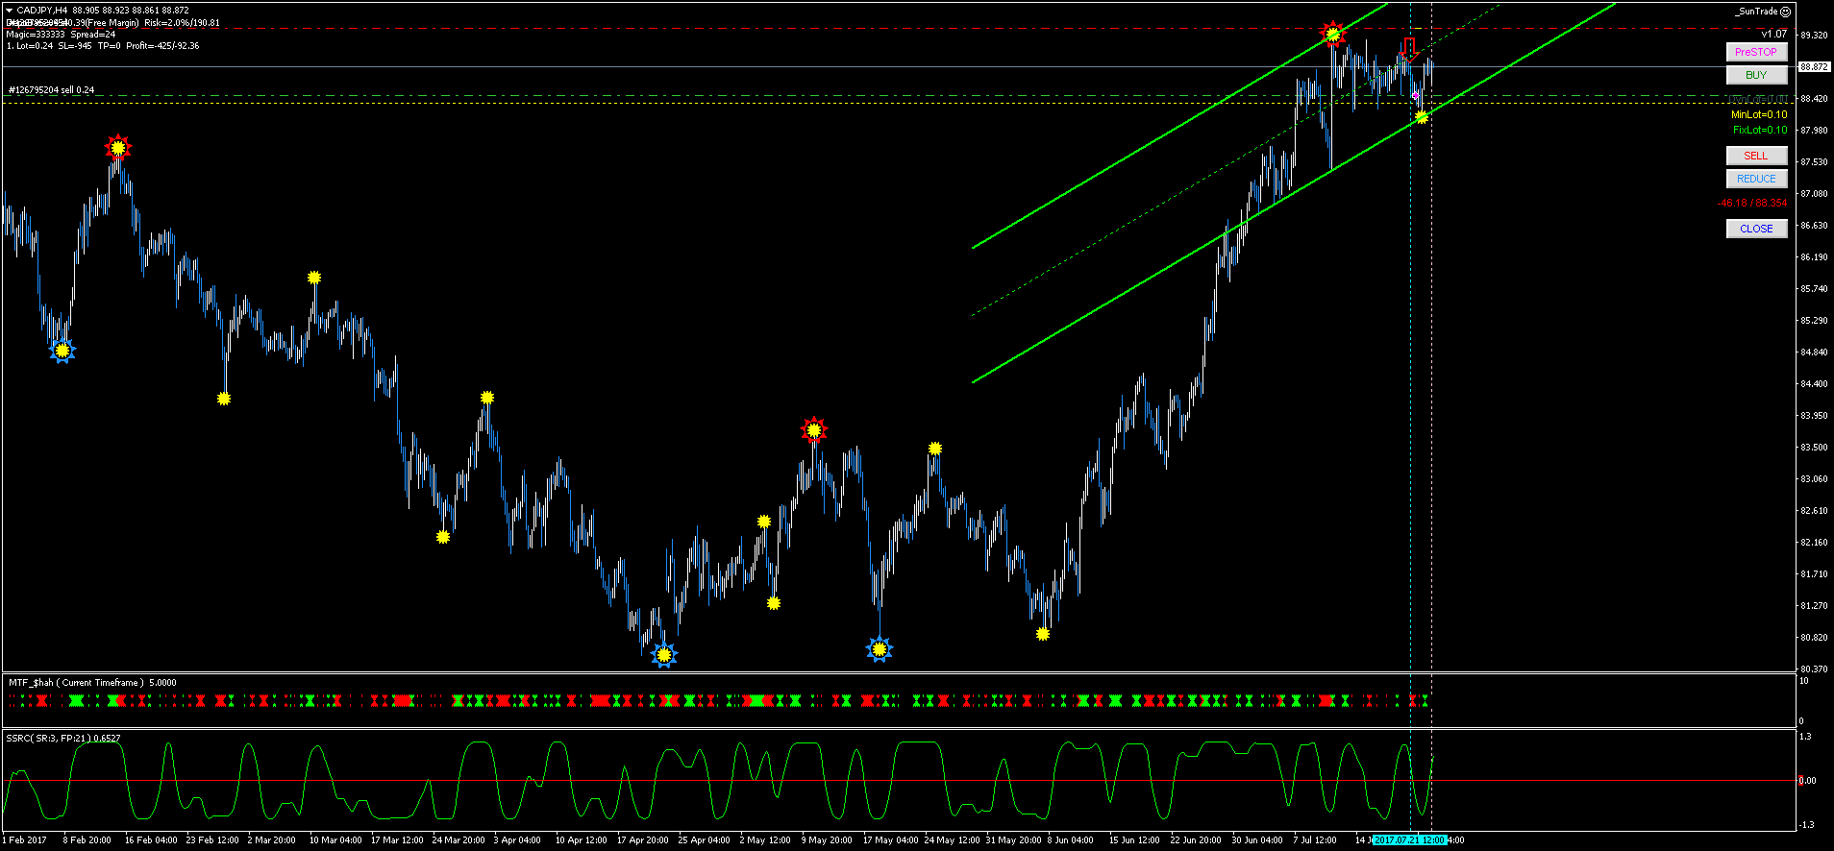Select the blue-ringed star at the early February low
The width and height of the screenshot is (1834, 851).
(x=62, y=351)
